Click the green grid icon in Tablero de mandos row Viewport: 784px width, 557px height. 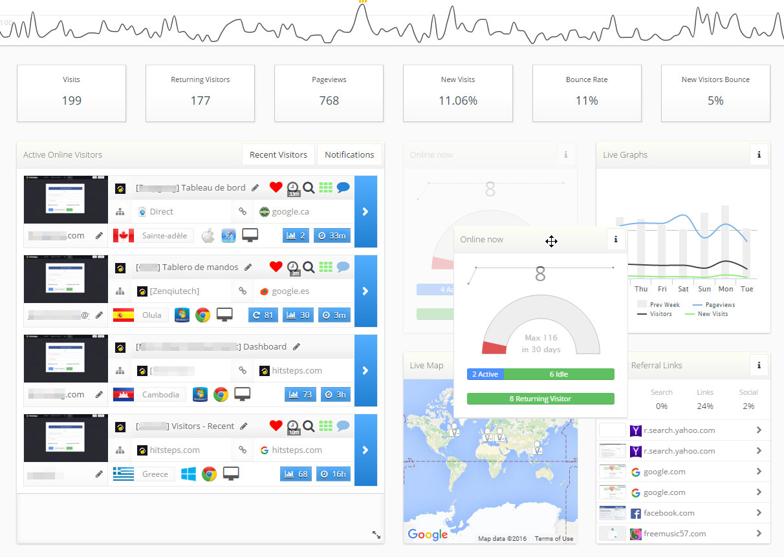tap(325, 267)
